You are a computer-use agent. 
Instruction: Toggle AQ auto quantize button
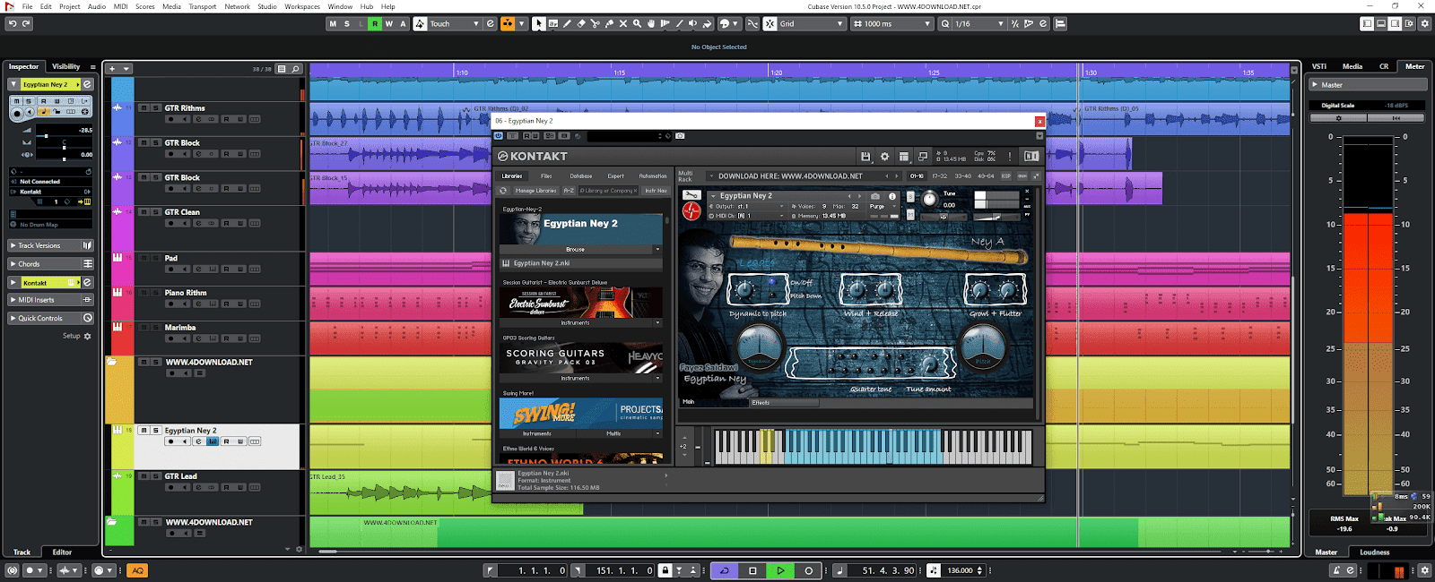point(137,570)
